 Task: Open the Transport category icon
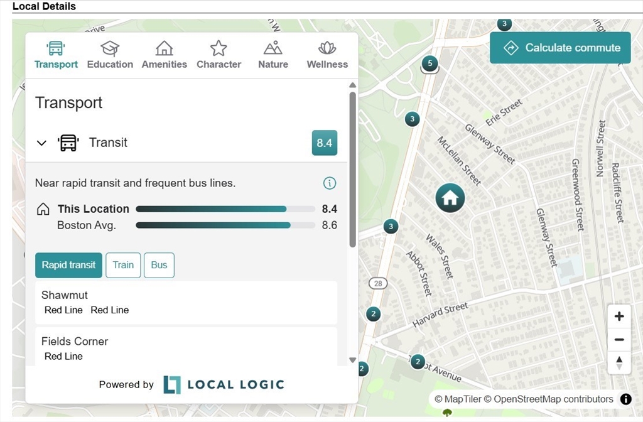pos(56,49)
